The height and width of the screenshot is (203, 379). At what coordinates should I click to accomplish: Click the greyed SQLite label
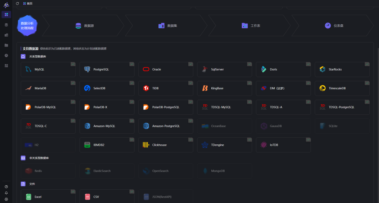[333, 126]
